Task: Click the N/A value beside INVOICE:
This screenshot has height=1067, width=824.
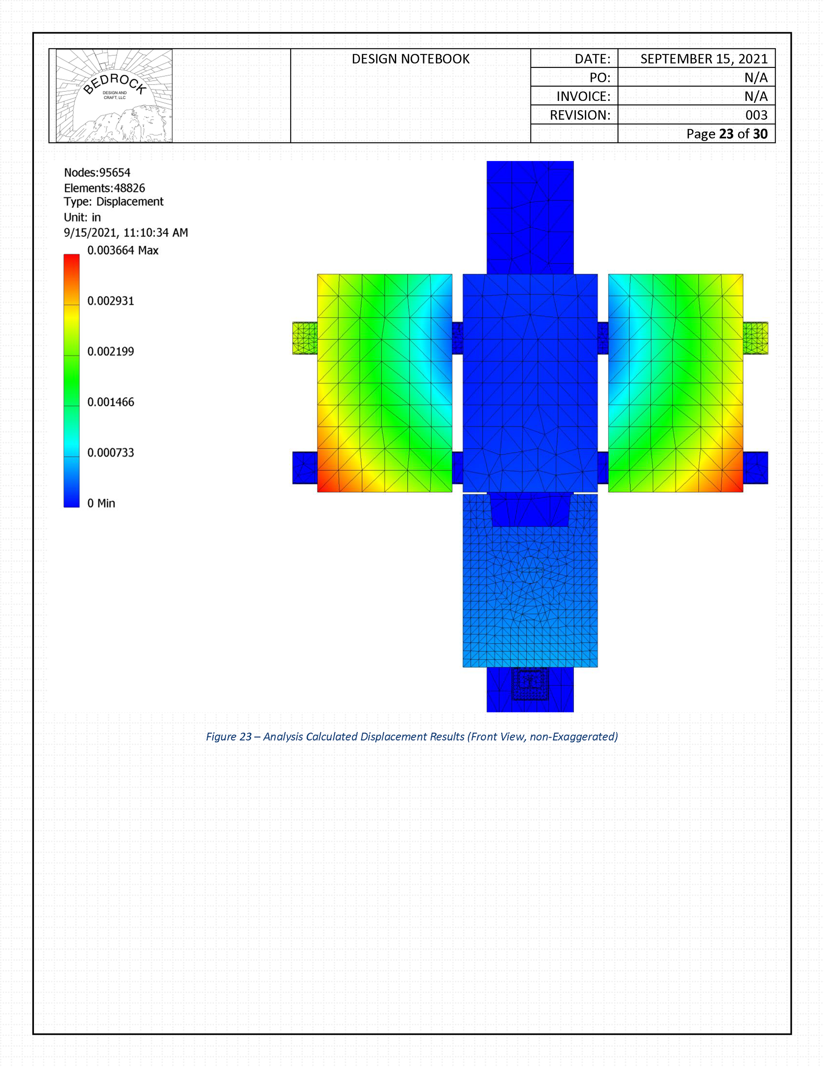Action: coord(756,96)
